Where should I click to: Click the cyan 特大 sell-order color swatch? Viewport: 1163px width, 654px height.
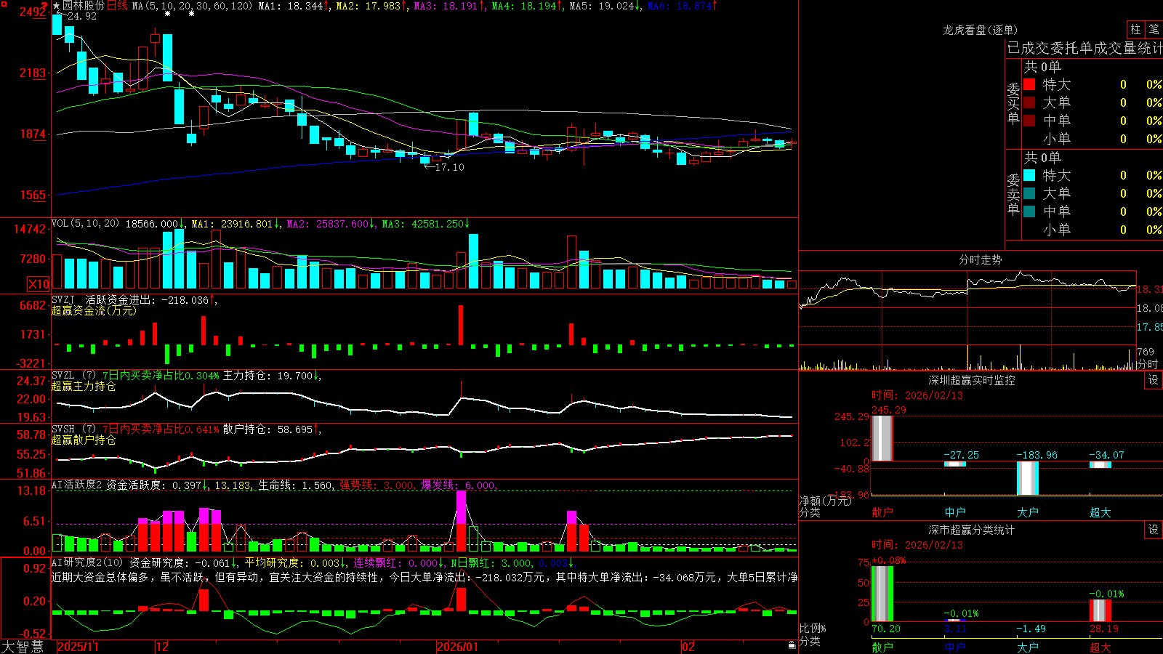point(1029,175)
